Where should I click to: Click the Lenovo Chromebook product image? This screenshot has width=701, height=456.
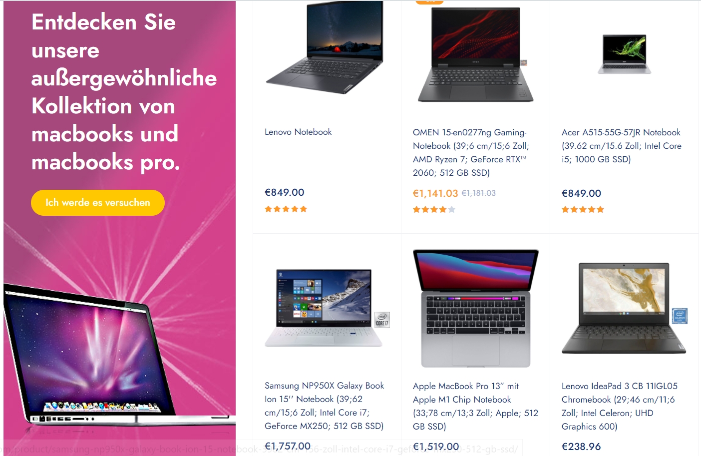point(623,308)
